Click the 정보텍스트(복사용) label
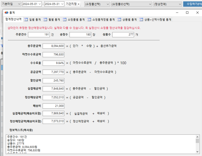Image resolution: width=202 pixels, height=156 pixels. (21, 130)
